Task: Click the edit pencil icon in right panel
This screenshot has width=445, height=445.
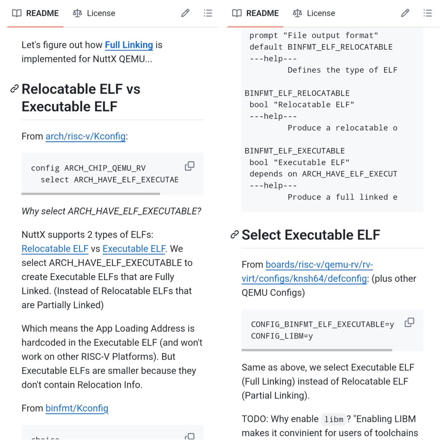Action: [x=405, y=13]
